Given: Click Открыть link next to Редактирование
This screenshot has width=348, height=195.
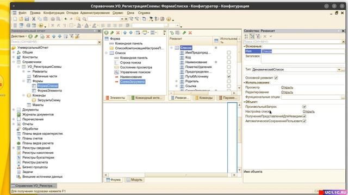Looking at the screenshot, I should (x=287, y=92).
